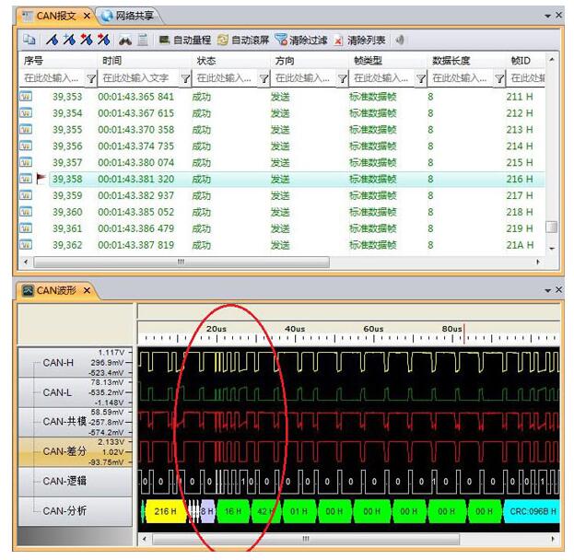Click the 序号 filter input field
Screen dimensions: 574x560
pos(52,78)
